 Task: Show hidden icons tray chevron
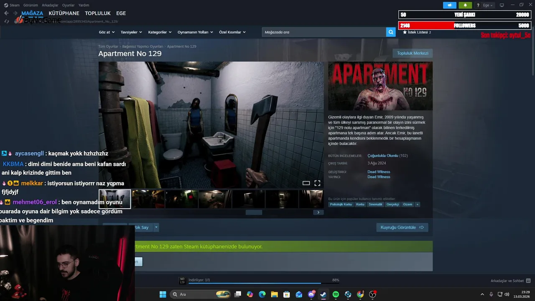[482, 294]
